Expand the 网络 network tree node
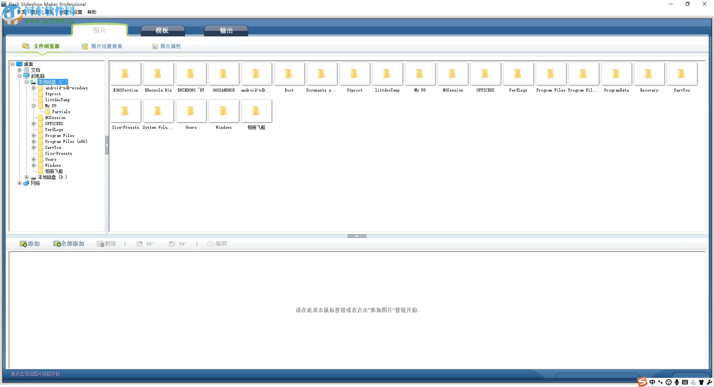 (x=20, y=183)
